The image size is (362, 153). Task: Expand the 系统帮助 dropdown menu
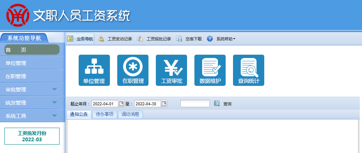tap(222, 39)
